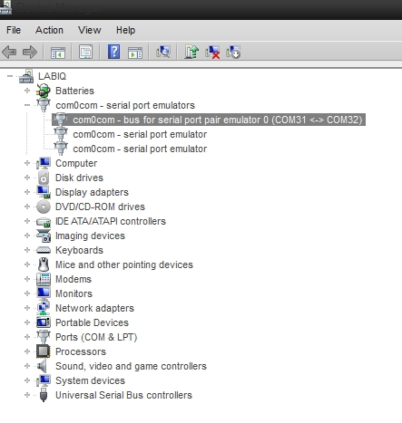The image size is (402, 423).
Task: Click the Keyboards icon
Action: [x=44, y=250]
